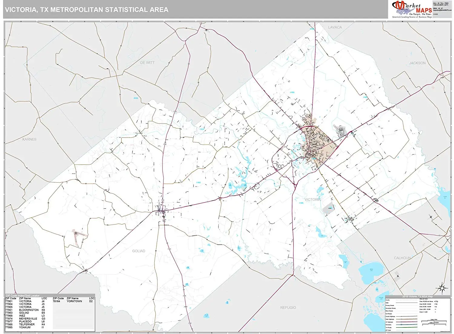Image resolution: width=454 pixels, height=334 pixels.
Task: Click the email address mapsales@MarketMAPS.com
Action: [443, 10]
